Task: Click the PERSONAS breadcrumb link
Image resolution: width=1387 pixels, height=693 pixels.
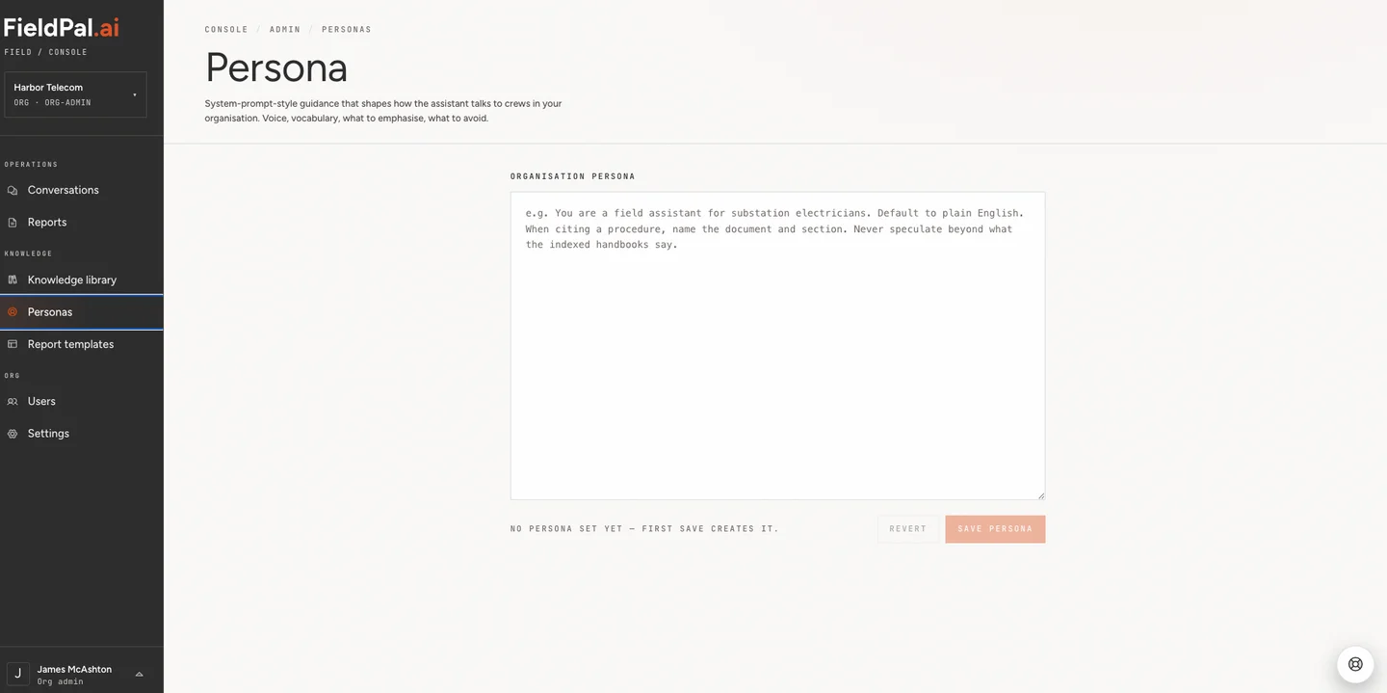Action: coord(347,30)
